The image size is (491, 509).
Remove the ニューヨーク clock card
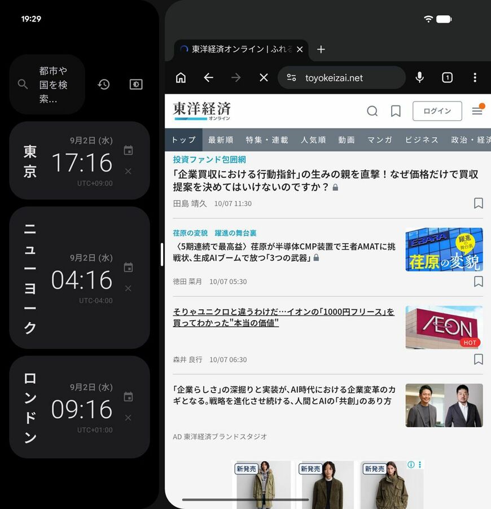click(128, 288)
